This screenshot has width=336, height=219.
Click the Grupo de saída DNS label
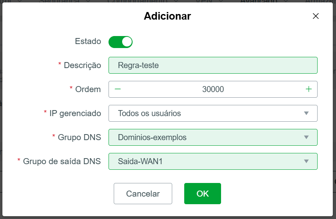click(x=62, y=161)
